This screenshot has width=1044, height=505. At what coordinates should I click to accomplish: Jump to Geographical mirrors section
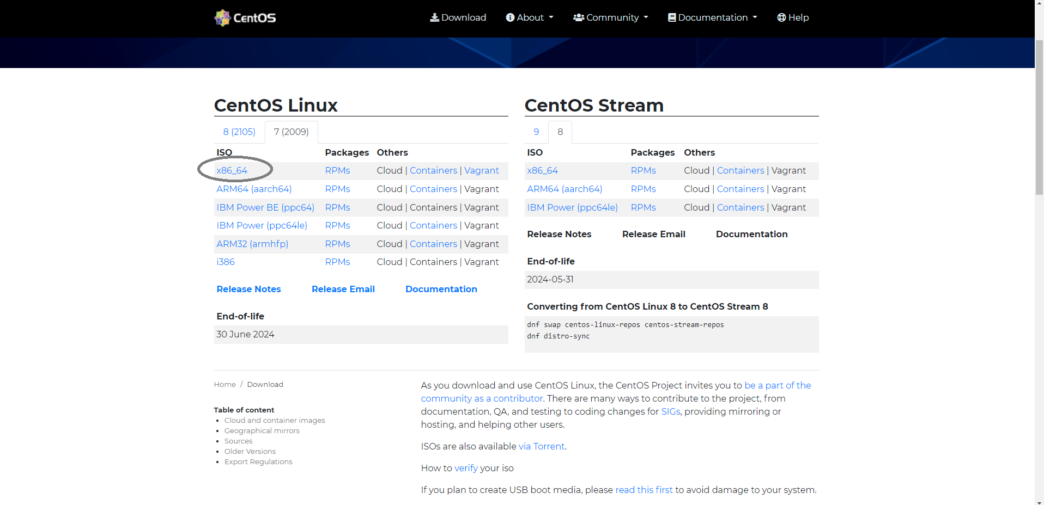(262, 430)
